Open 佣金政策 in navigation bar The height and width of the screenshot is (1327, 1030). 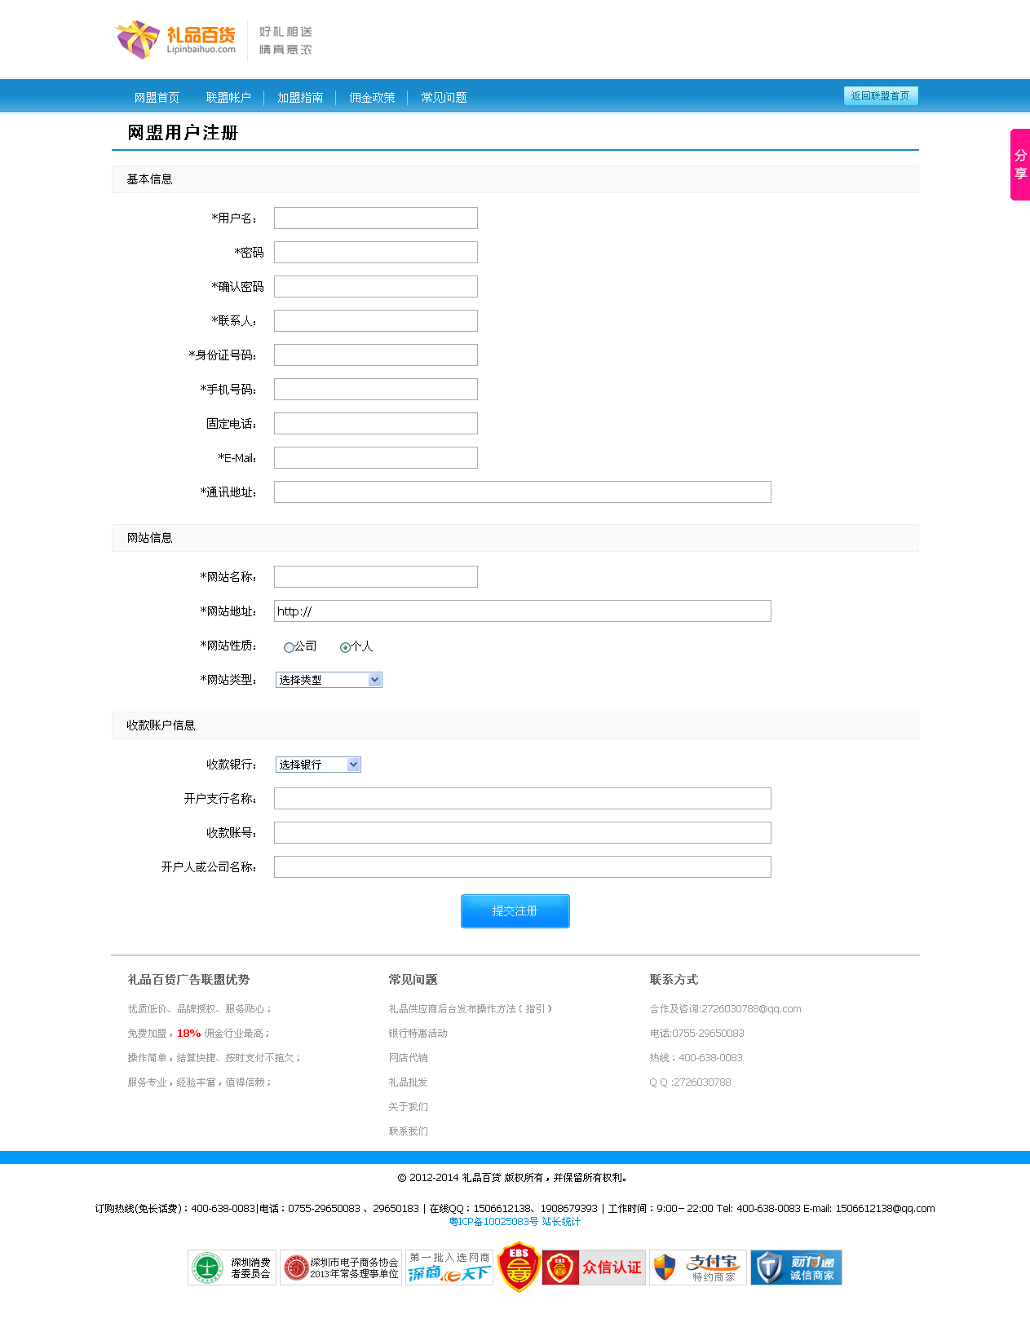[372, 98]
